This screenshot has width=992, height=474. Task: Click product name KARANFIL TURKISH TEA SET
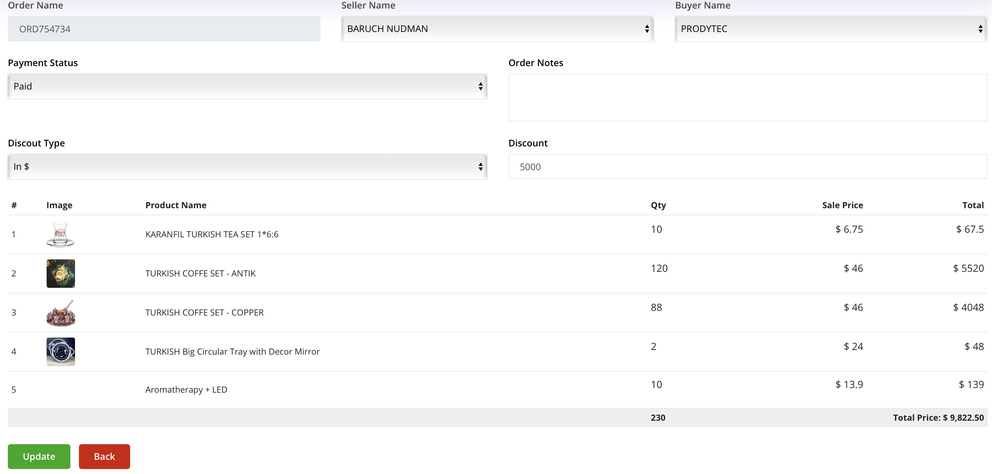[x=212, y=234]
